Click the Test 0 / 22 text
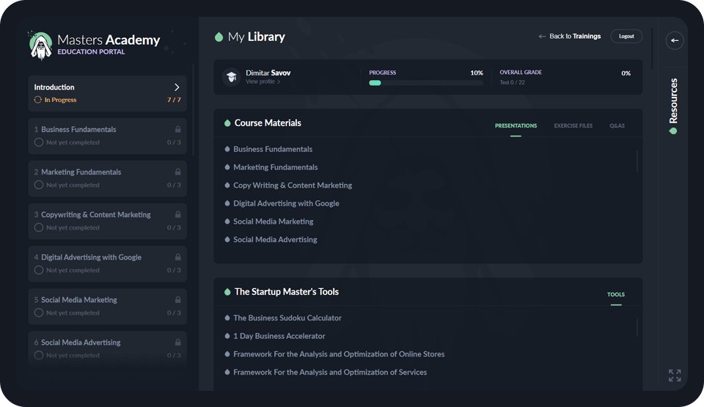The image size is (704, 407). [x=513, y=82]
